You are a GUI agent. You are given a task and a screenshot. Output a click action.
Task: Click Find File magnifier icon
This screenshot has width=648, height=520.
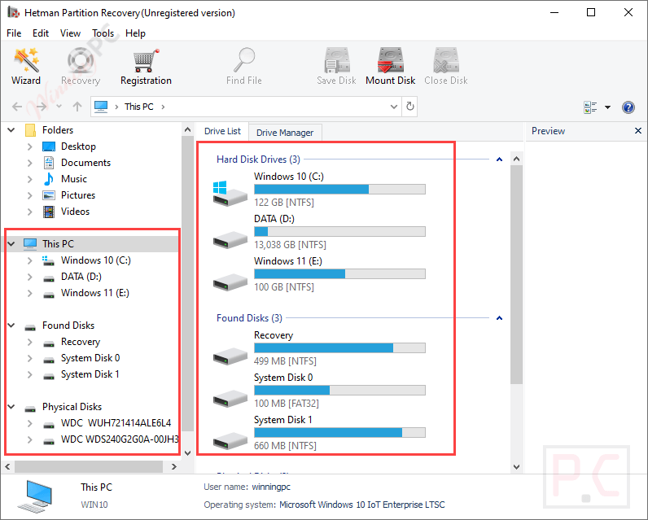coord(244,60)
